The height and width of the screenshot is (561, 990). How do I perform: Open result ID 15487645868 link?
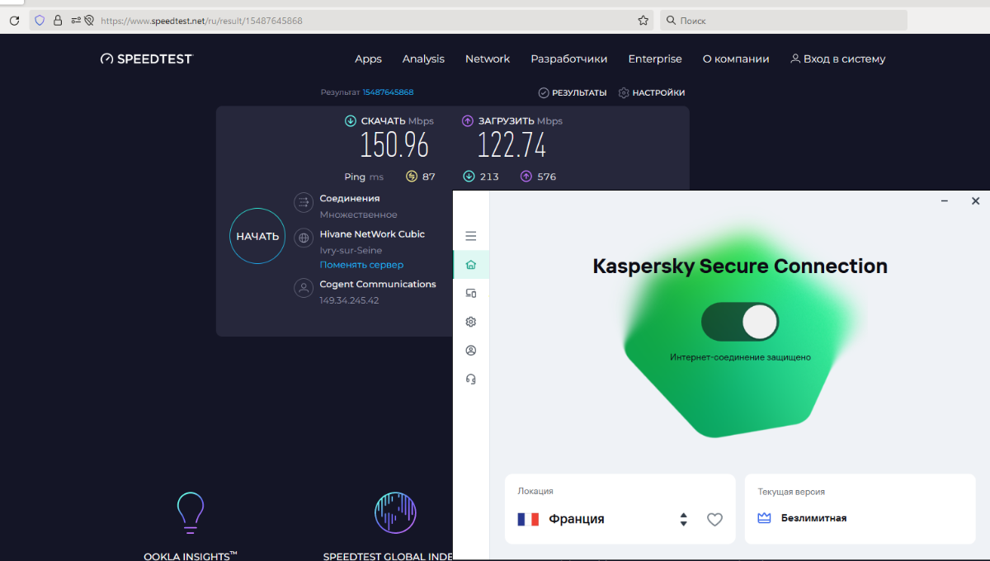click(388, 92)
